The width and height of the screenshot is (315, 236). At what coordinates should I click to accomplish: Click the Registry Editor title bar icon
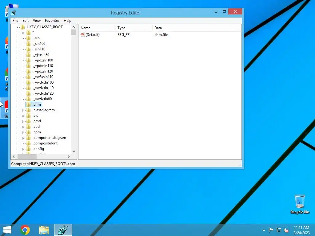tap(14, 13)
